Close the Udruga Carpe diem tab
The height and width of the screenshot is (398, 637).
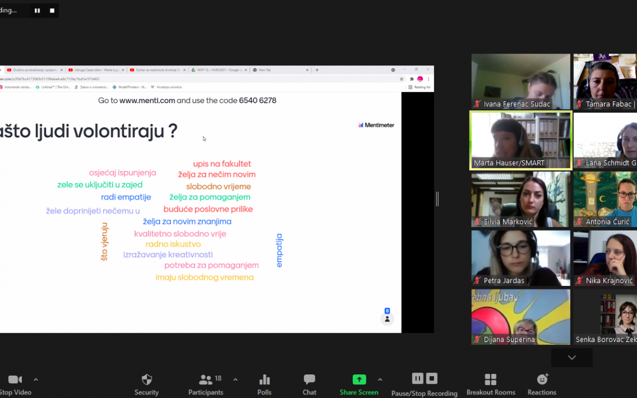pyautogui.click(x=123, y=70)
